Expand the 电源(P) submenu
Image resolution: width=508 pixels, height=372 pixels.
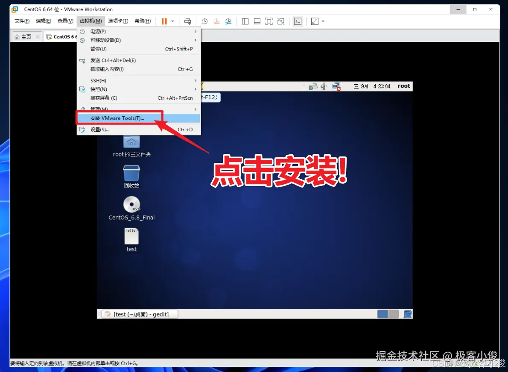pos(139,32)
